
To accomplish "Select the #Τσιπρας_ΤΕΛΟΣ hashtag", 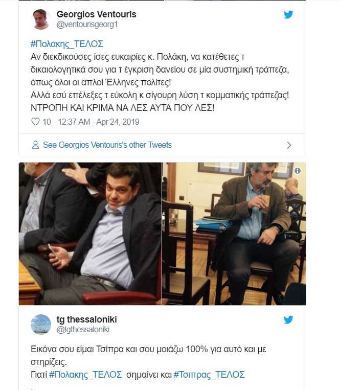I will click(x=209, y=375).
